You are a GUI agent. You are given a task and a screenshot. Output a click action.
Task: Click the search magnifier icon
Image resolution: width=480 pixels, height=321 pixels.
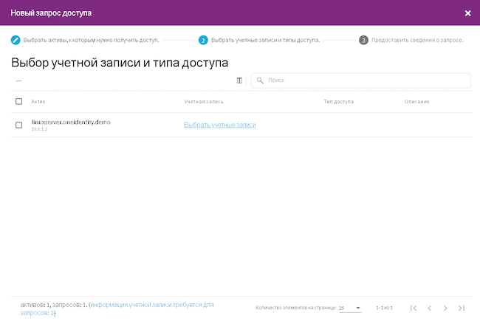click(260, 80)
